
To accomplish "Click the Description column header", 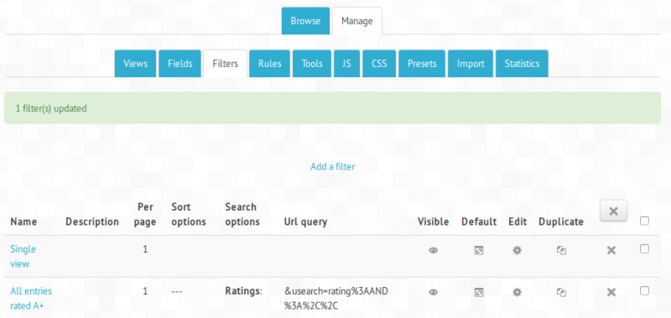I will [92, 222].
